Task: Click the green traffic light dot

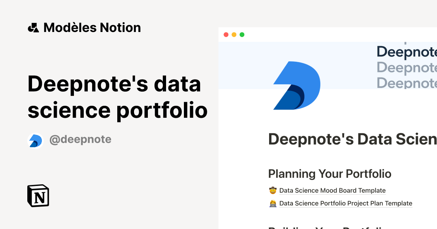Action: pyautogui.click(x=242, y=35)
